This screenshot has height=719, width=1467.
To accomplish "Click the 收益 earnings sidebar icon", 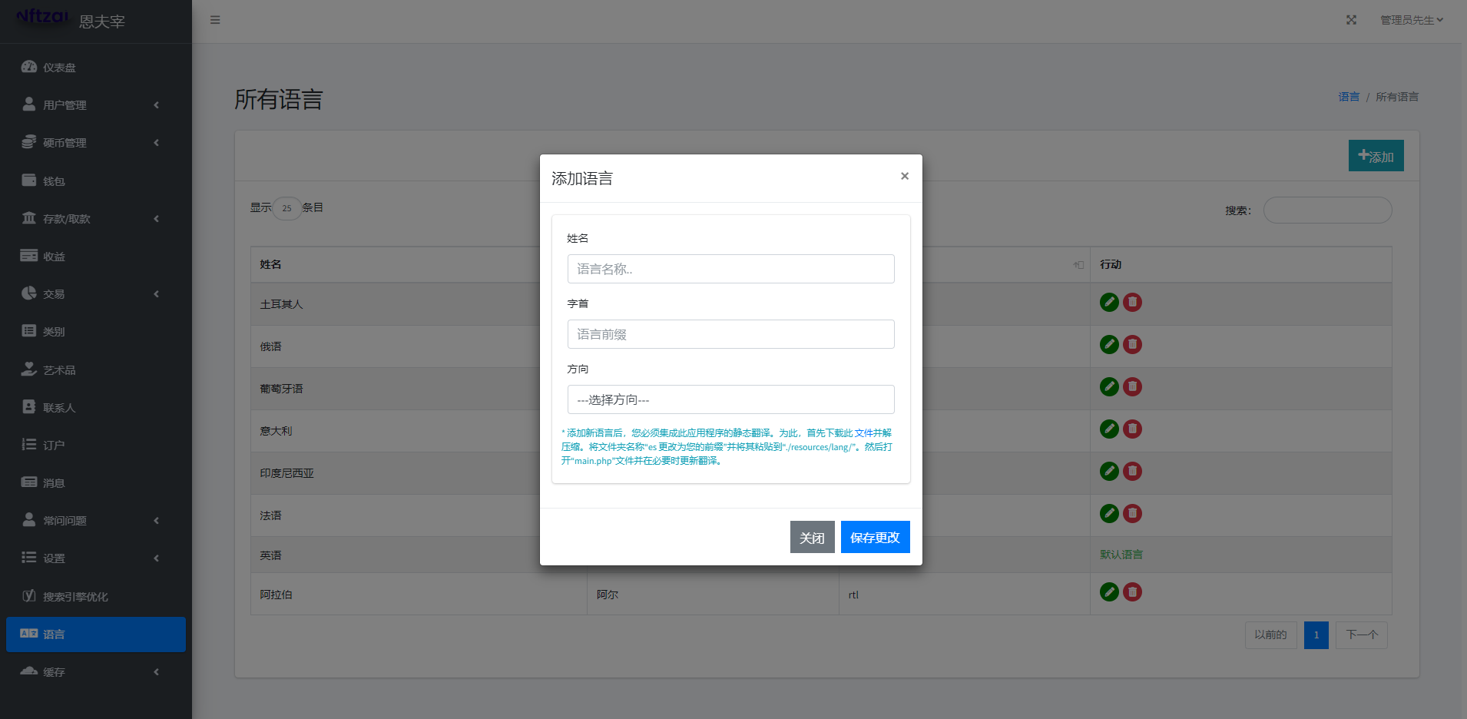I will tap(28, 256).
